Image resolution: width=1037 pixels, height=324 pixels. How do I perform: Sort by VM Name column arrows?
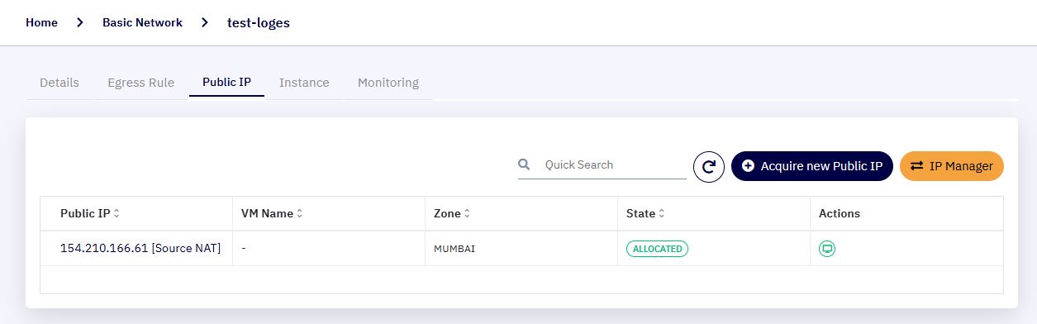pyautogui.click(x=300, y=213)
